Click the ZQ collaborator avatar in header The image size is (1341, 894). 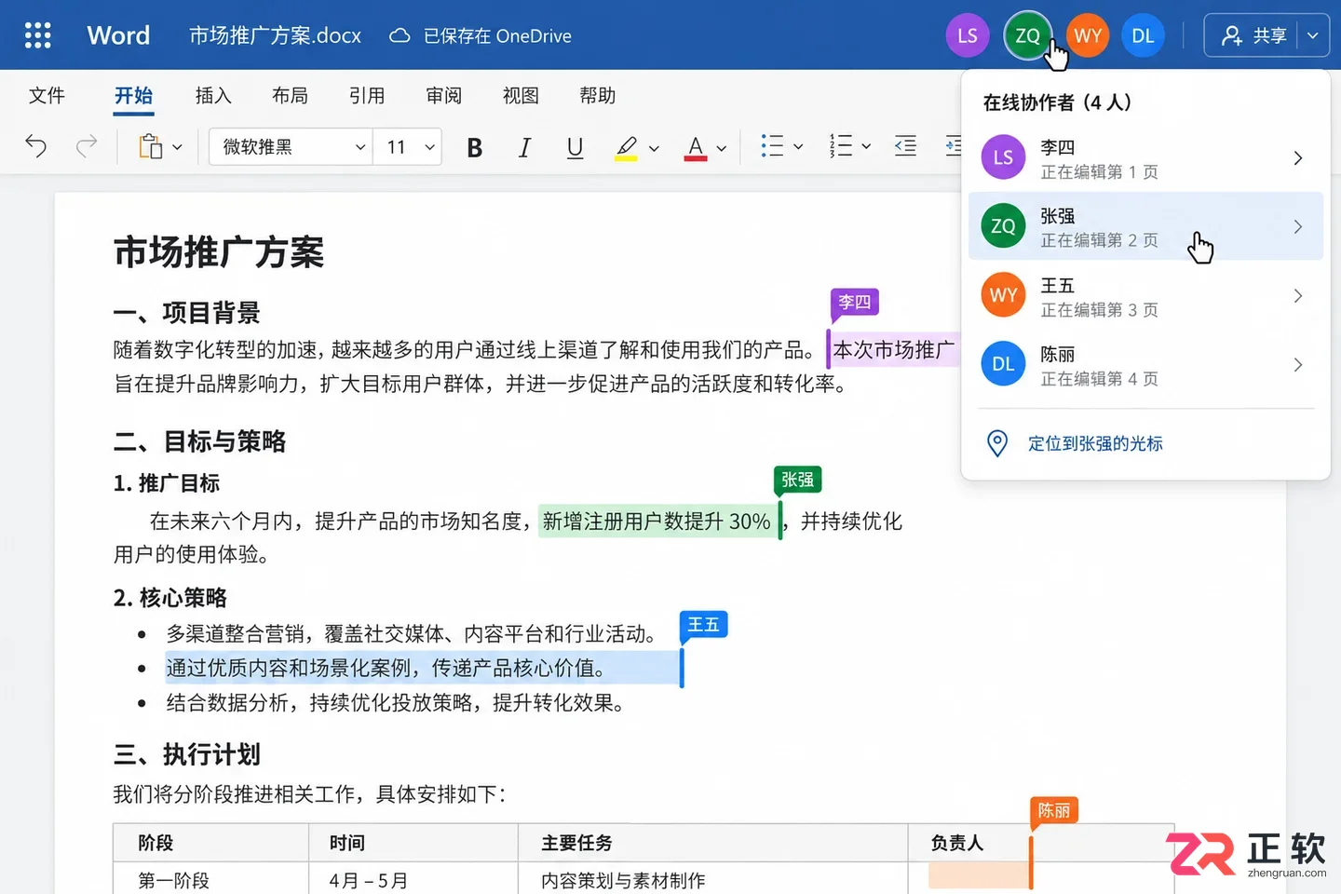pyautogui.click(x=1027, y=36)
